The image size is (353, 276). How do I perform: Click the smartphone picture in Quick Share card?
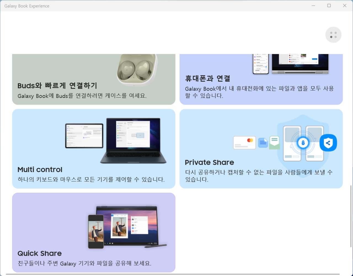click(96, 231)
